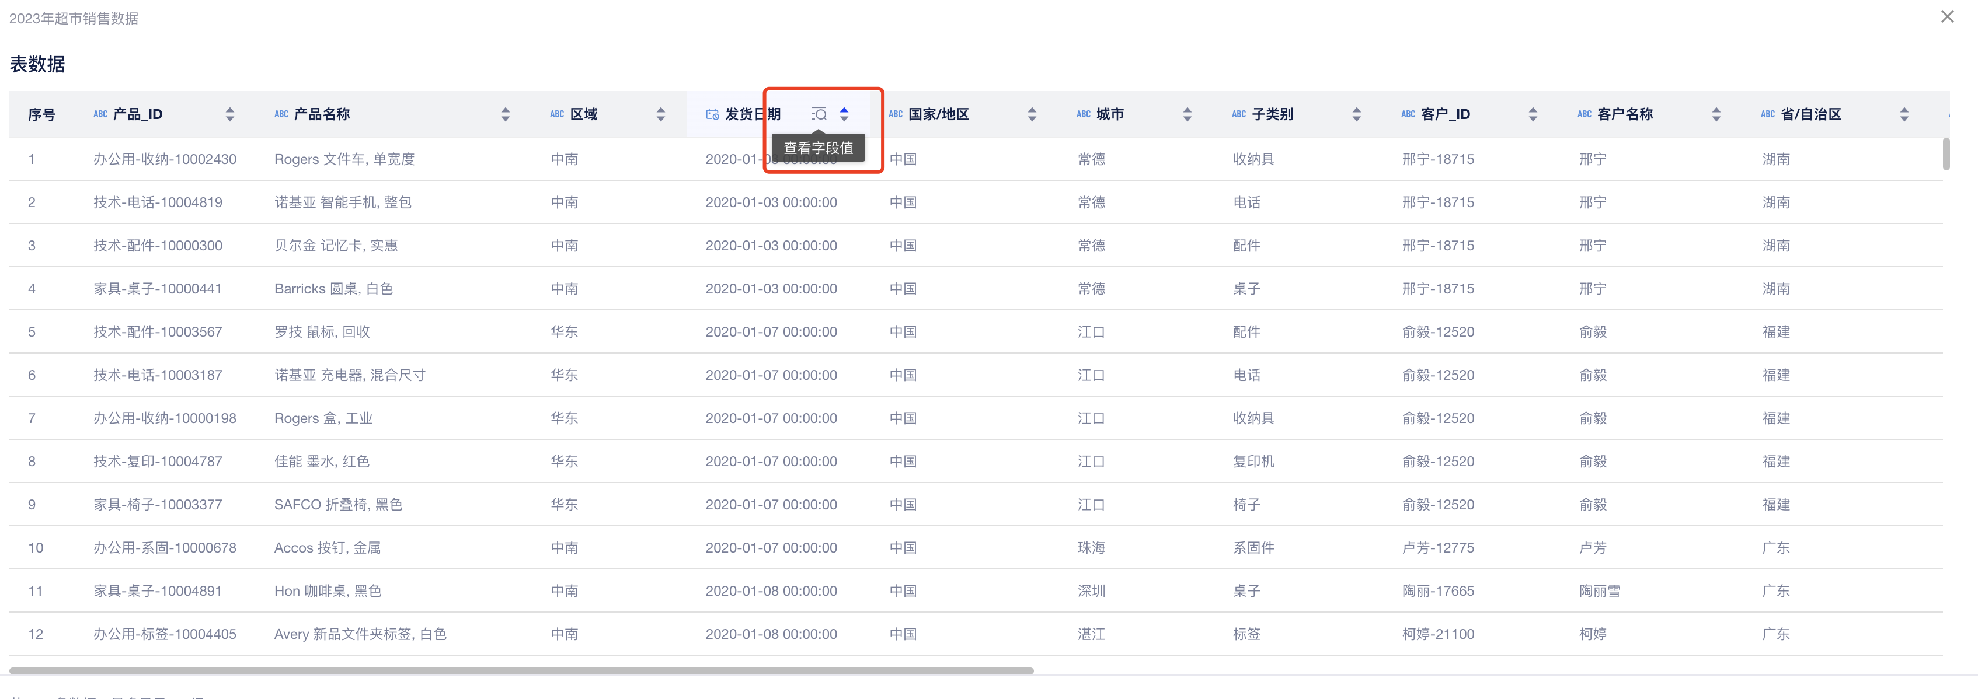Viewport: 1978px width, 699px height.
Task: Sort the 区域 column
Action: click(660, 114)
